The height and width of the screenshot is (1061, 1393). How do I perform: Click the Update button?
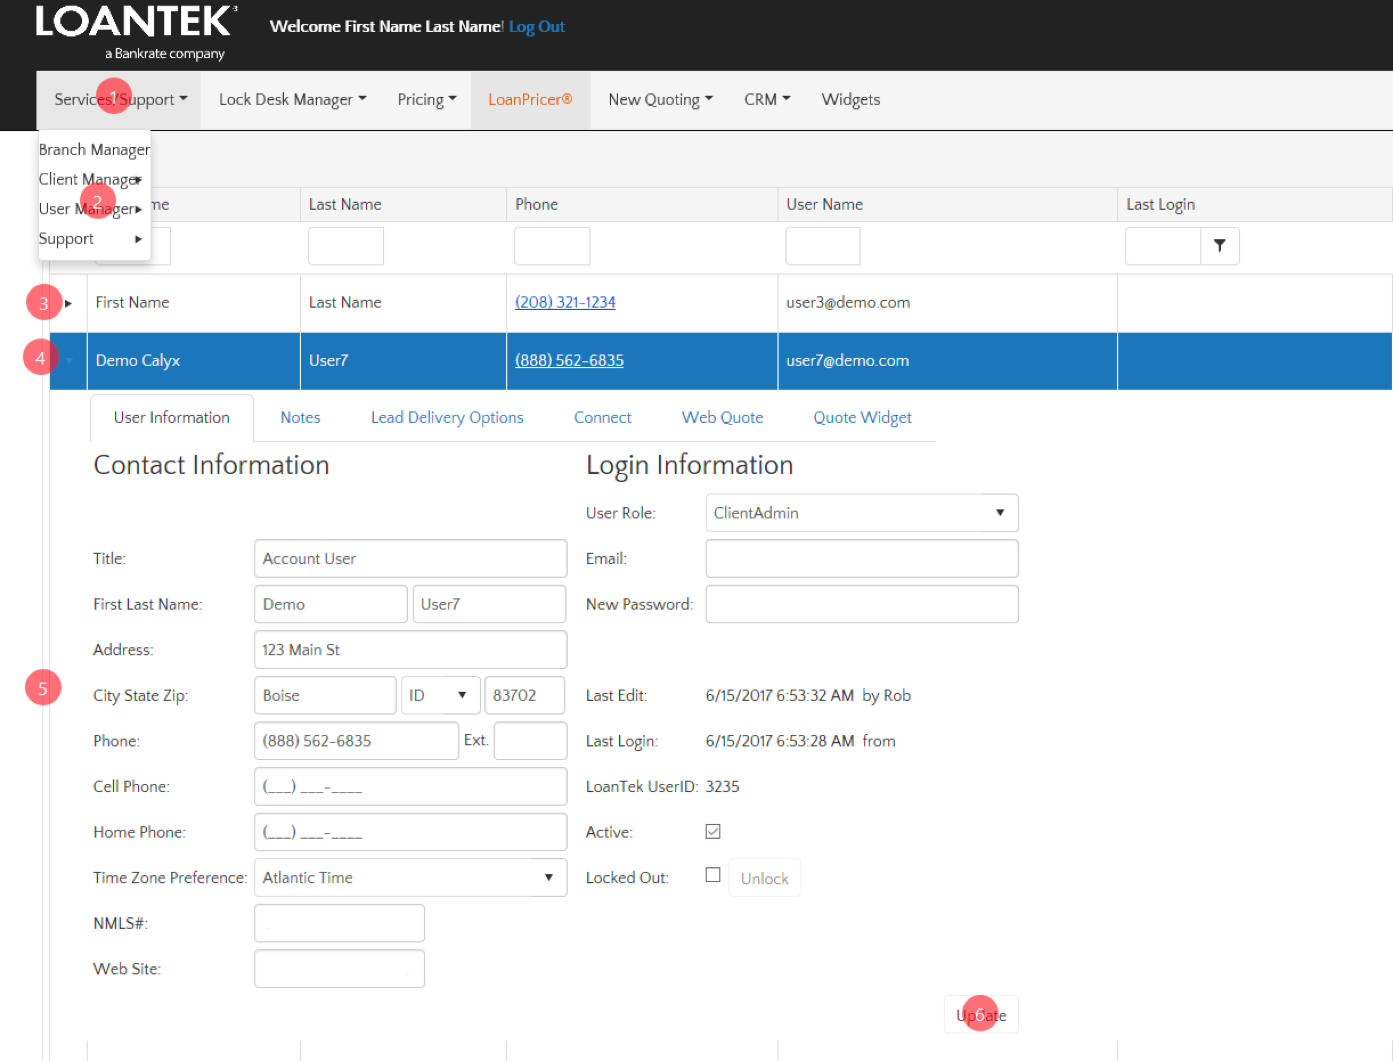click(x=981, y=1015)
